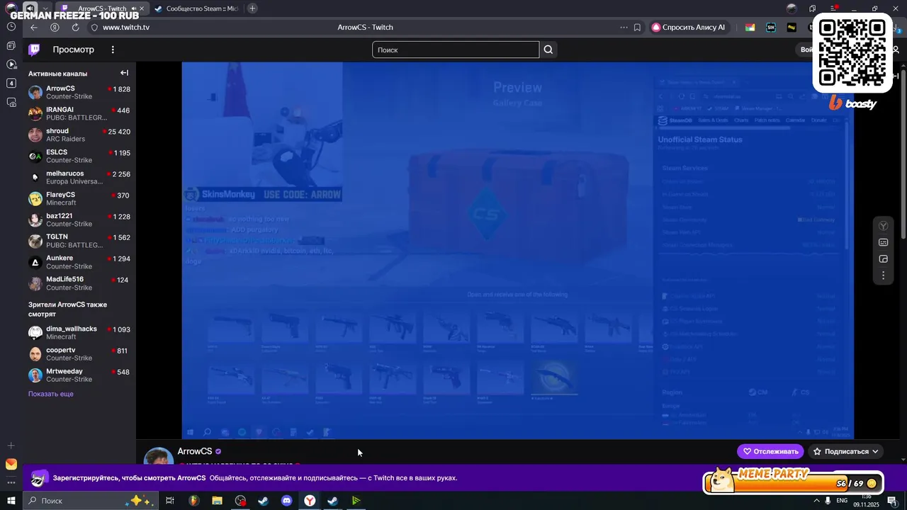
Task: Open Yandex Browser taskbar icon
Action: tap(310, 501)
